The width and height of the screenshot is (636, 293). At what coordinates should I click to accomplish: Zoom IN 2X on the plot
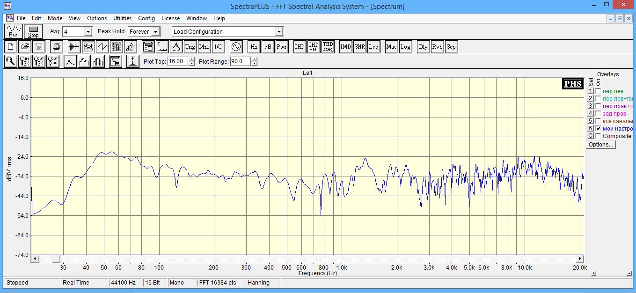(x=25, y=61)
